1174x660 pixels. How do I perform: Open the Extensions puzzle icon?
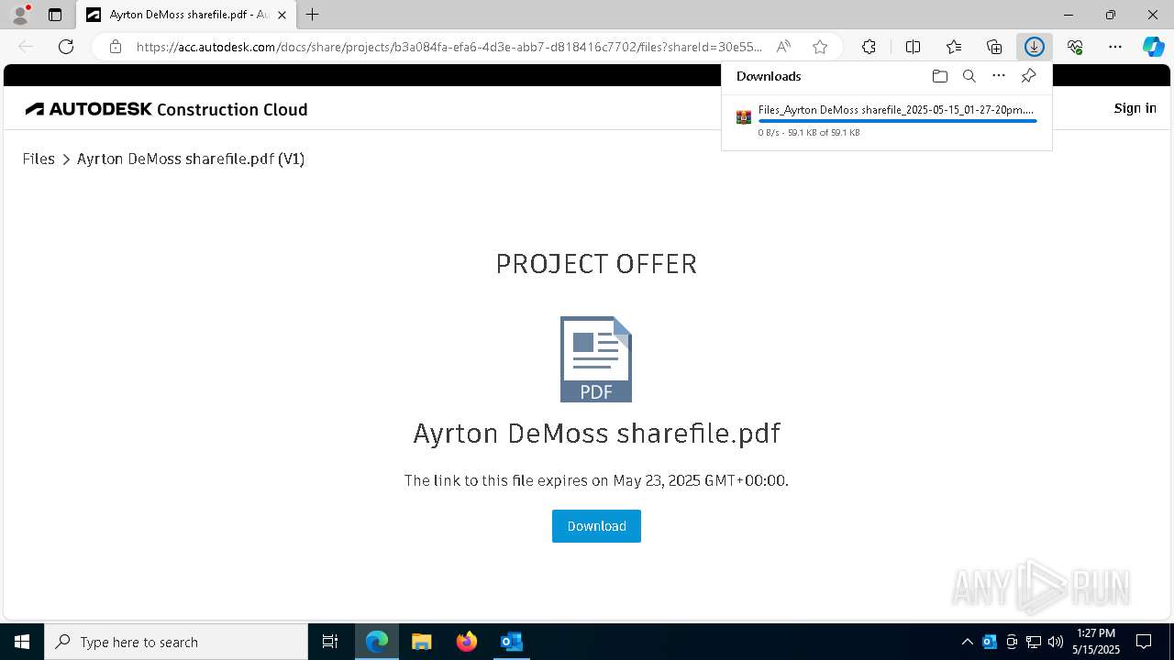coord(869,47)
